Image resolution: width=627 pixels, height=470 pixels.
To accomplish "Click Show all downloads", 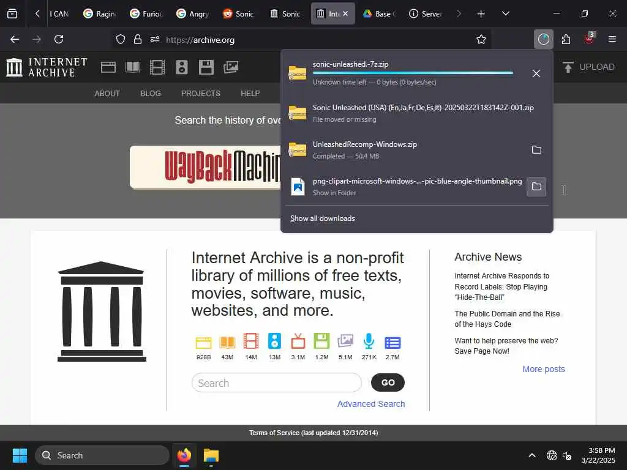I will [x=322, y=218].
